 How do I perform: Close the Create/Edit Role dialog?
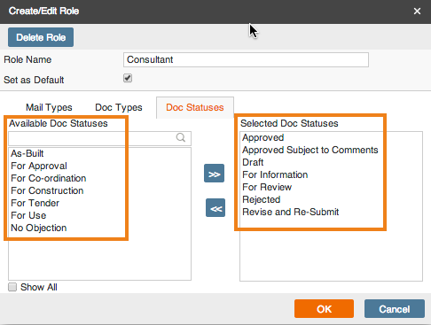pyautogui.click(x=417, y=12)
